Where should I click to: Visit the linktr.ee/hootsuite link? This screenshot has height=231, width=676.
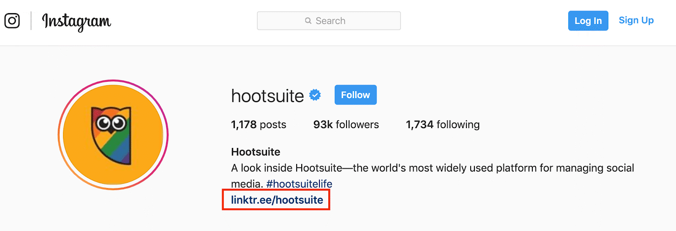pos(277,200)
